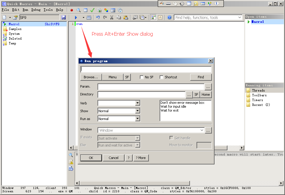
Task: Click the help document icon in output panel
Action: click(x=71, y=169)
